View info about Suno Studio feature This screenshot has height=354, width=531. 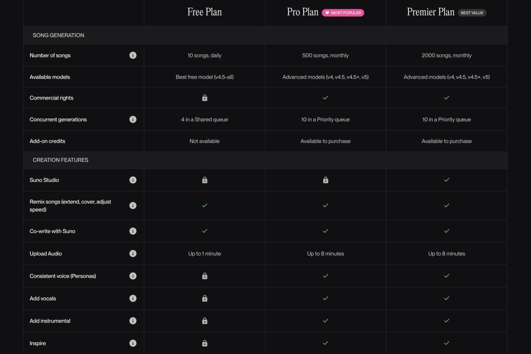[x=133, y=180]
